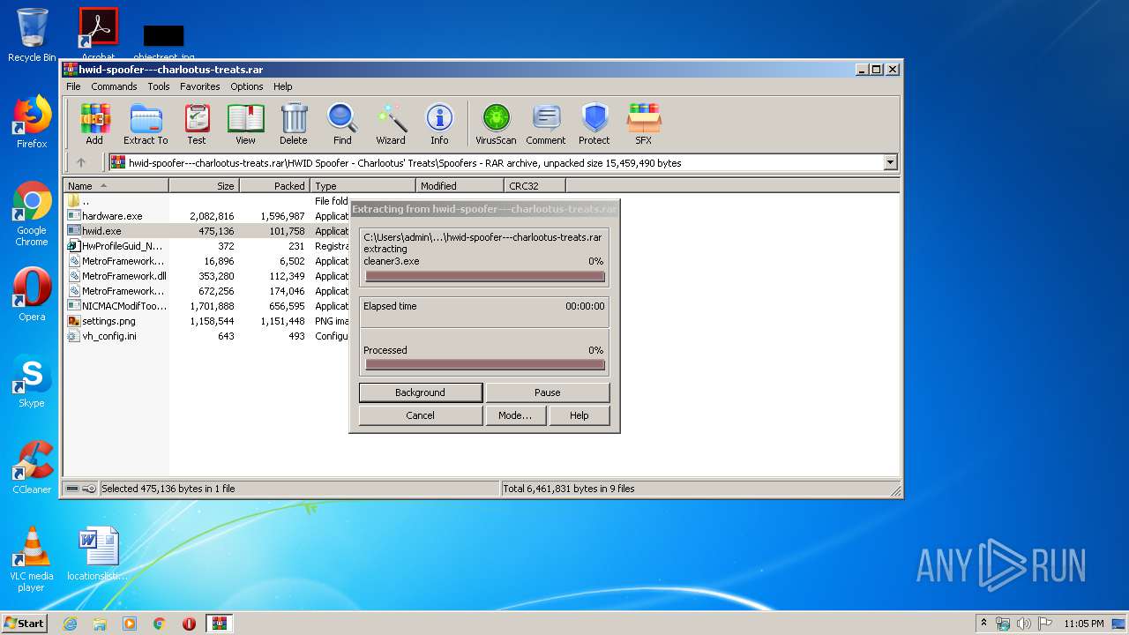This screenshot has width=1129, height=635.
Task: Open Firefox desktop shortcut
Action: [32, 122]
